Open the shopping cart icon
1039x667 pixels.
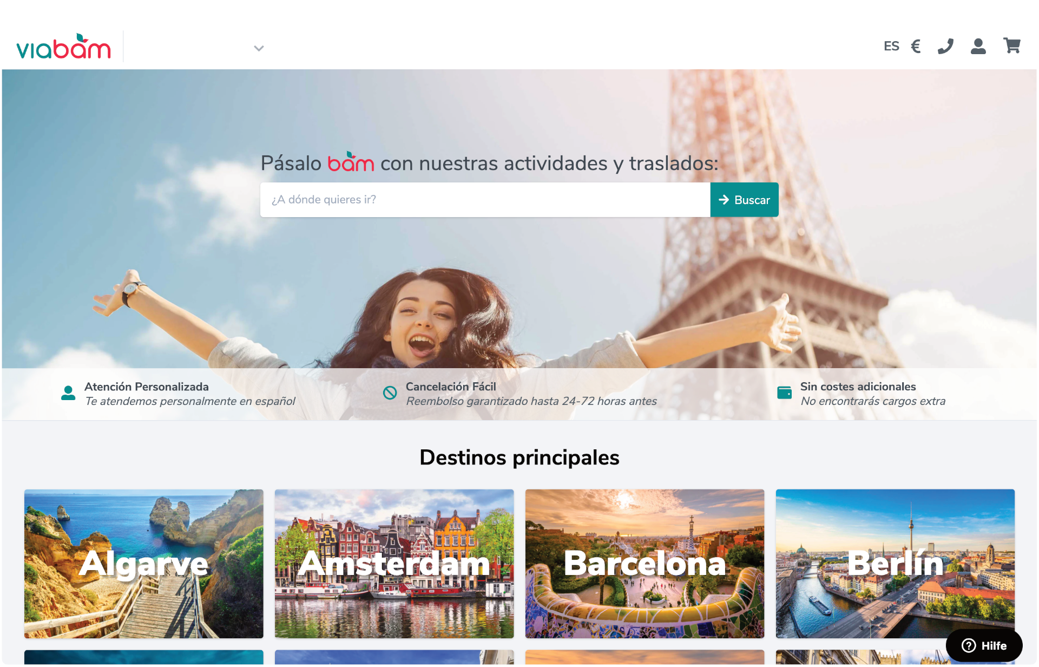[x=1011, y=46]
